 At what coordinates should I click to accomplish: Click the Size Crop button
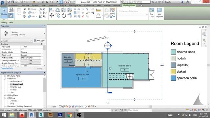(152, 13)
